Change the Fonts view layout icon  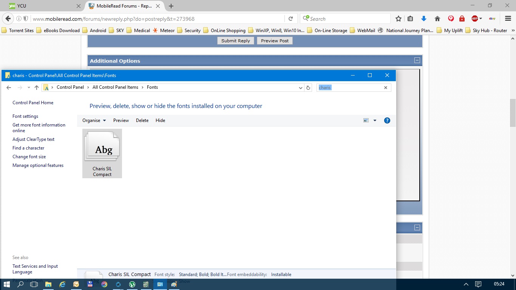[366, 120]
